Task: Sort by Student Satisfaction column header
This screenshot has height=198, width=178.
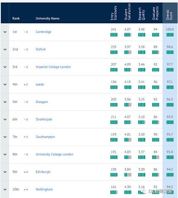Action: (x=127, y=12)
